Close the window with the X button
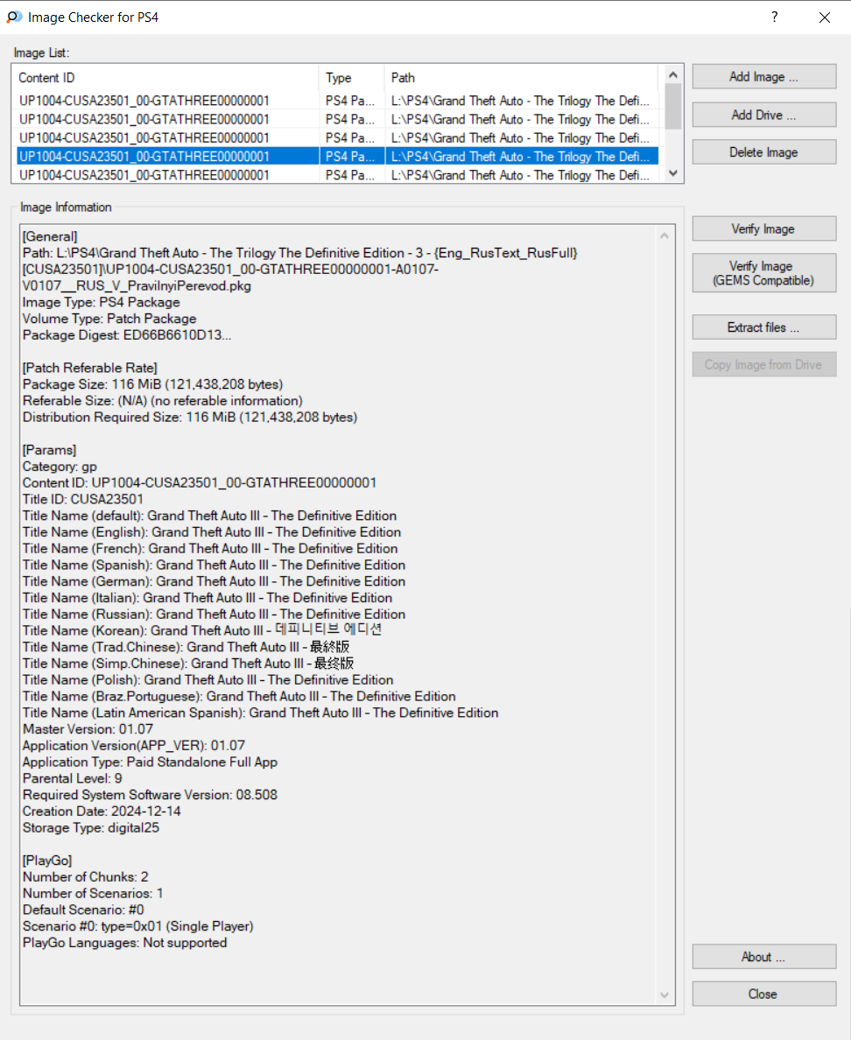The image size is (851, 1040). [825, 18]
